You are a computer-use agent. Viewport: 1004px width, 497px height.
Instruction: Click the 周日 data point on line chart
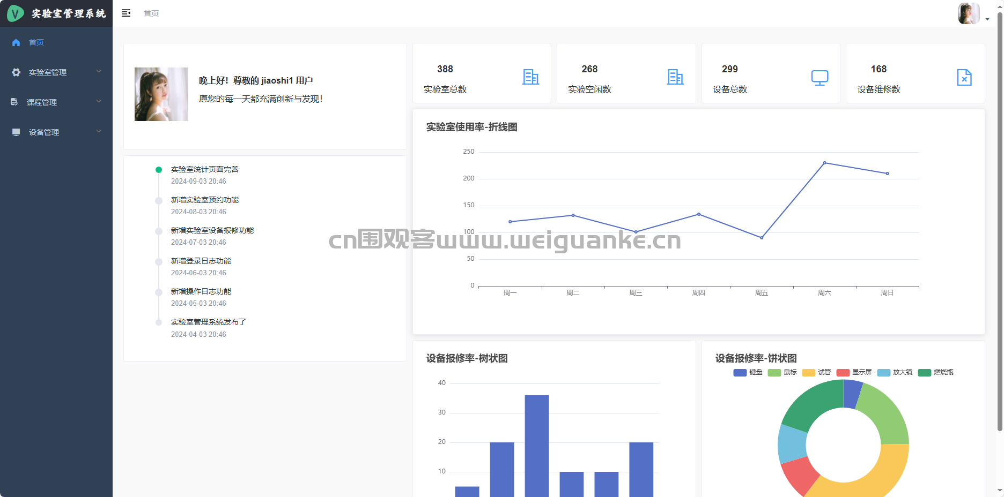tap(888, 174)
